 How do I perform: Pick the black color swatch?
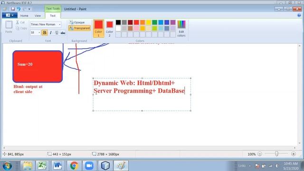(x=118, y=22)
